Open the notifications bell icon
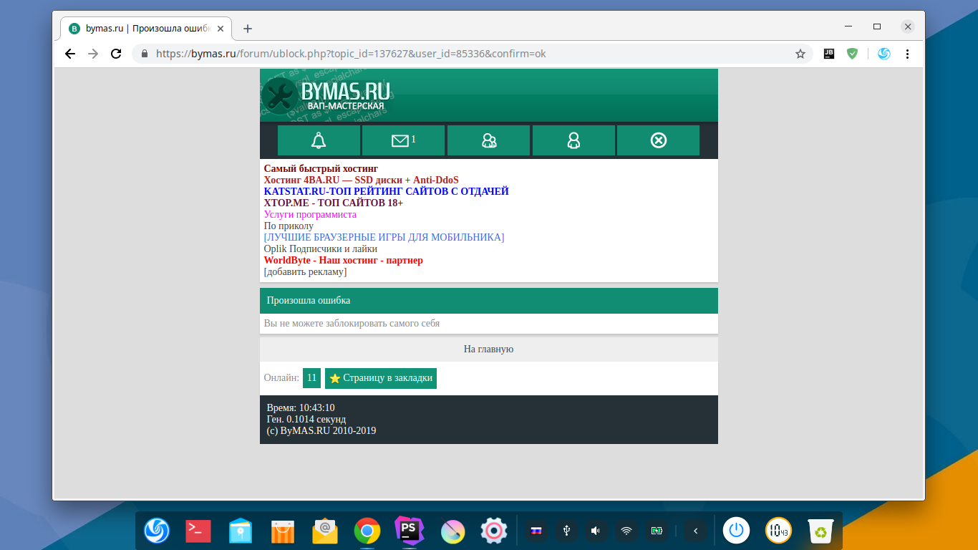Image resolution: width=978 pixels, height=550 pixels. pos(319,140)
